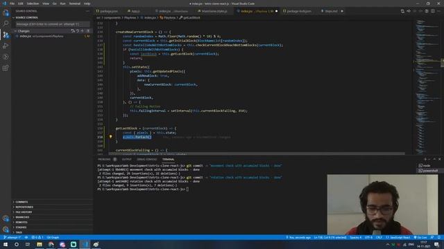Switch to the PROBLEMS panel tab
Image resolution: width=444 pixels, height=249 pixels.
(104, 159)
